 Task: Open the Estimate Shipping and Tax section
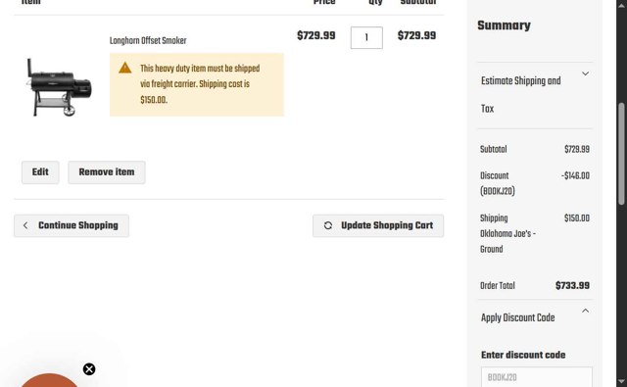(535, 95)
